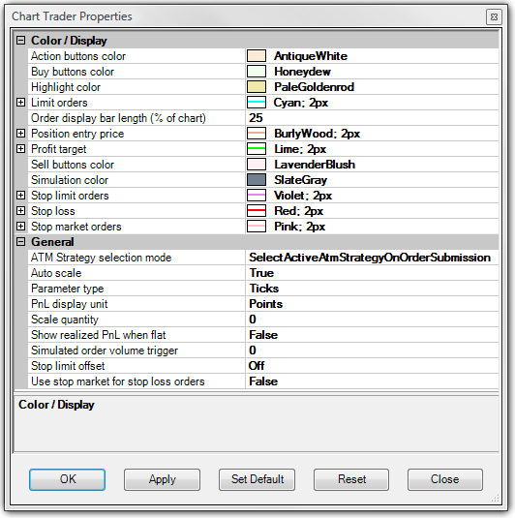The image size is (515, 518).
Task: Close the Chart Trader Properties window
Action: (495, 16)
